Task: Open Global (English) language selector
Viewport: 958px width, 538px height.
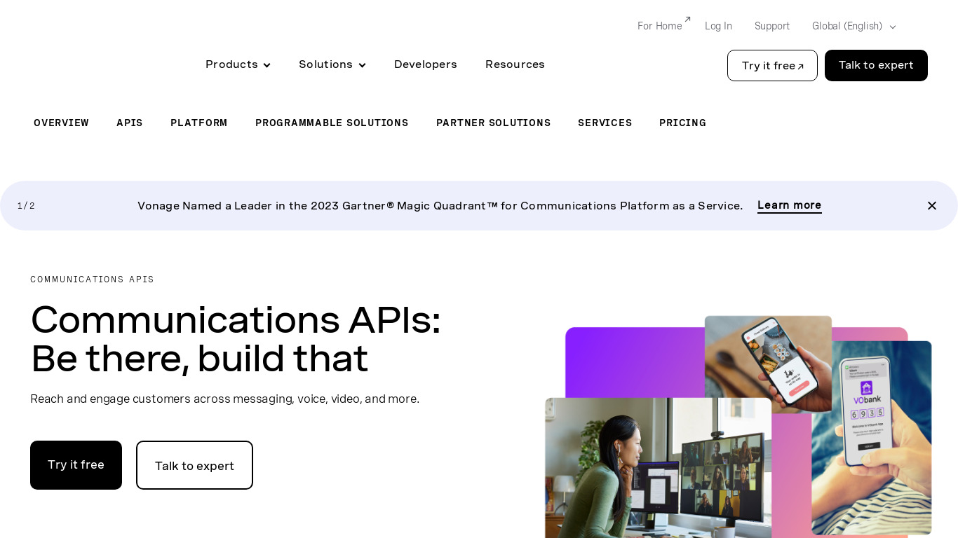Action: 854,26
